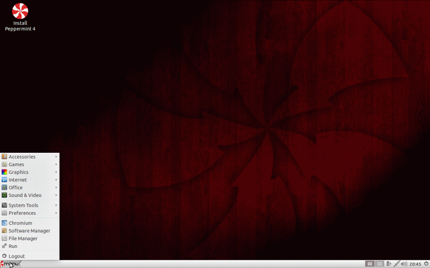Viewport: 430px width, 268px height.
Task: Open the volume speaker tray icon
Action: [404, 264]
